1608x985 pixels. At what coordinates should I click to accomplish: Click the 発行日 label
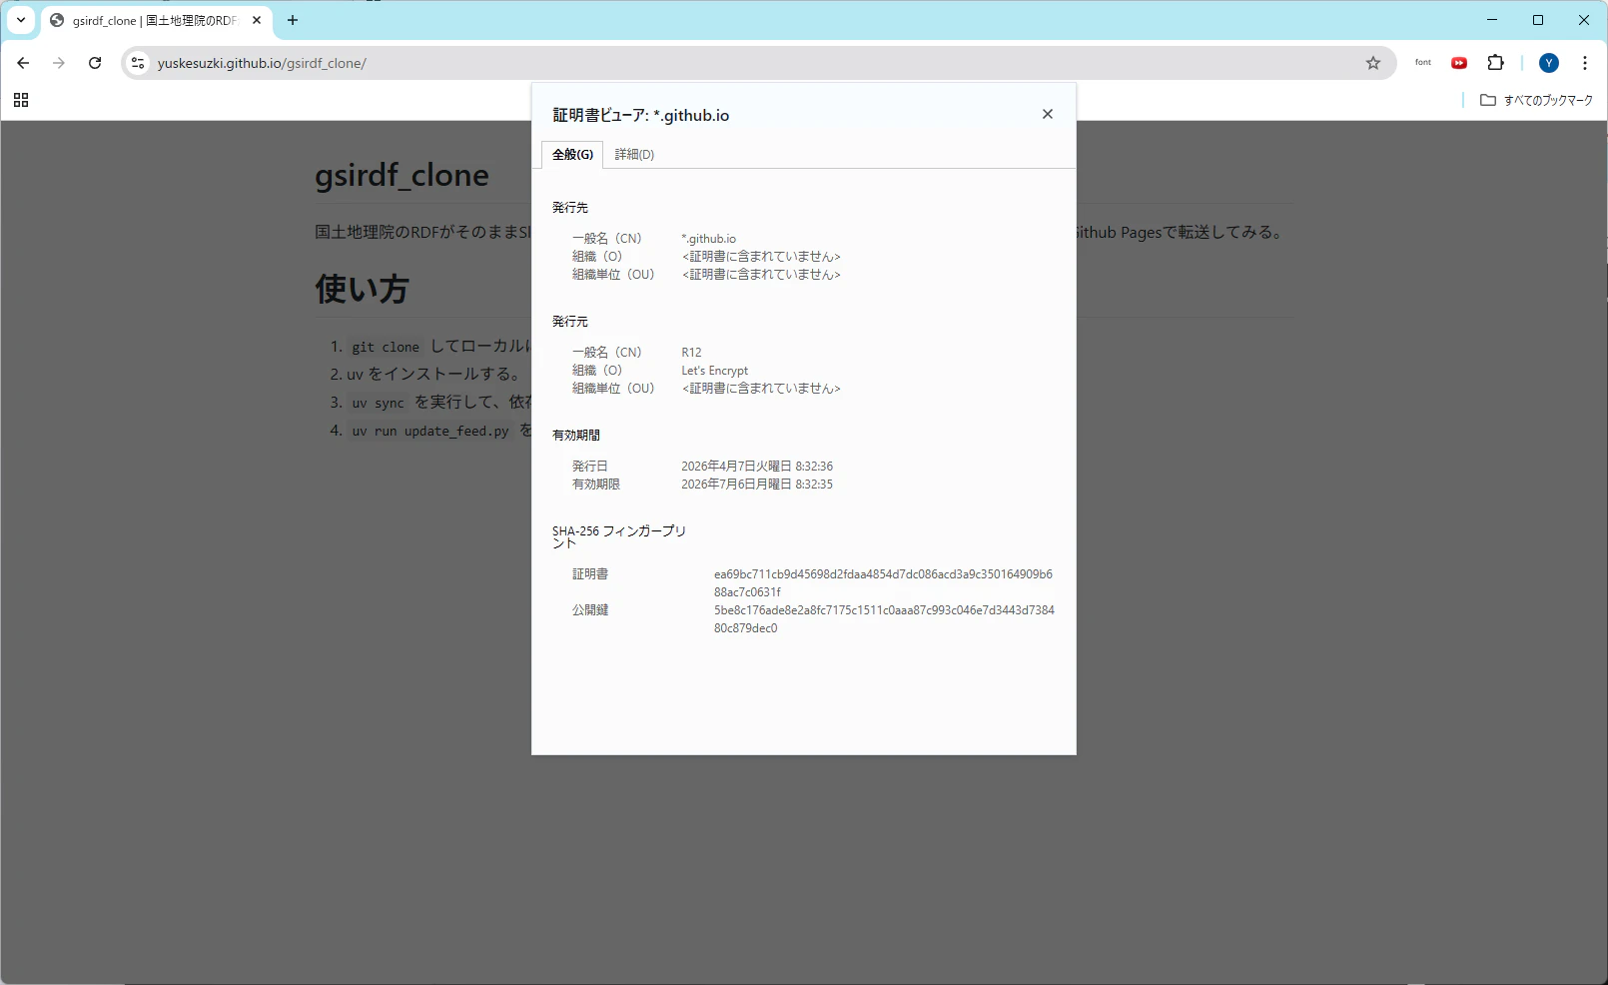pos(590,467)
